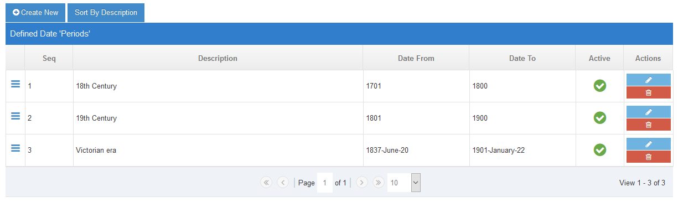Select the '19th Century' description cell
This screenshot has height=202, width=678.
pyautogui.click(x=218, y=118)
